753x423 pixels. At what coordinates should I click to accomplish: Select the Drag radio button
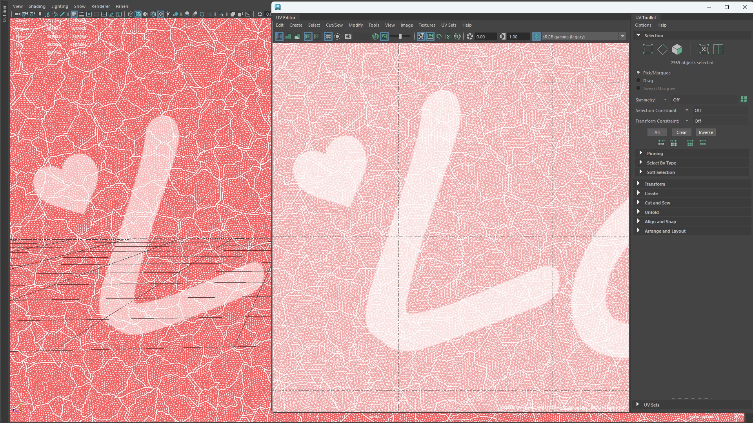(638, 81)
